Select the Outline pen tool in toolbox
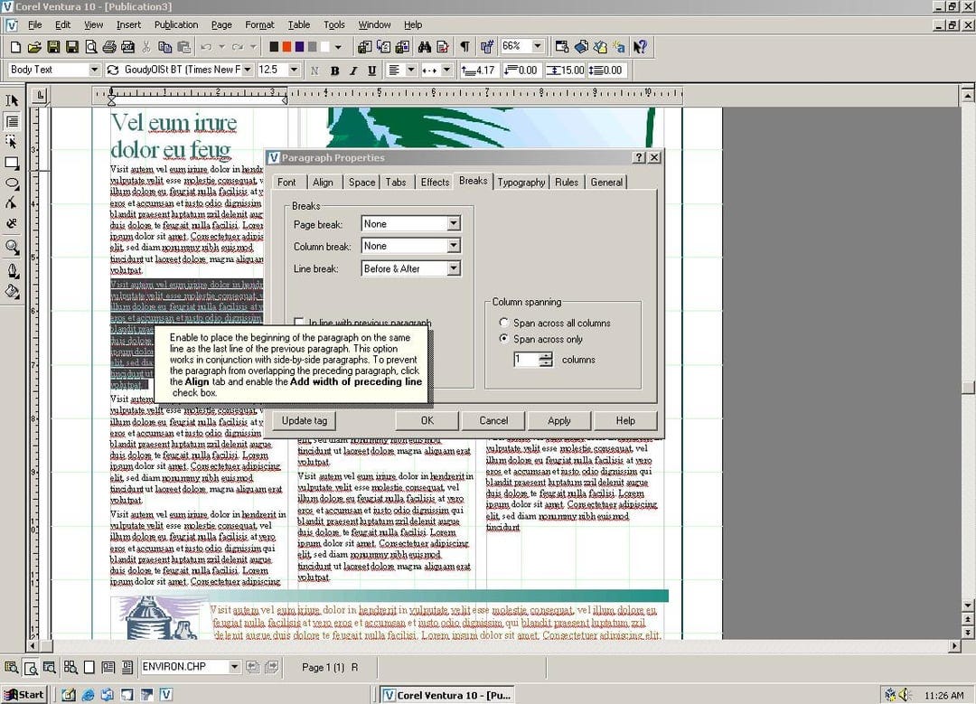 pos(12,271)
